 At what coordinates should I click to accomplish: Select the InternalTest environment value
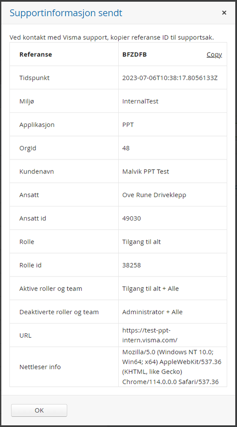click(140, 101)
